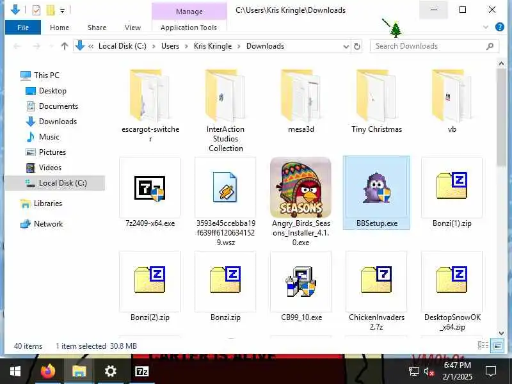Click the scroll up arrow
Screen dimensions: 512x384
point(501,63)
